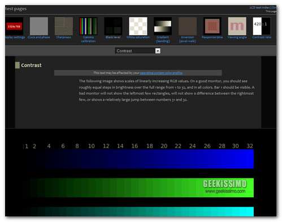Click the Response time link text

click(x=212, y=37)
